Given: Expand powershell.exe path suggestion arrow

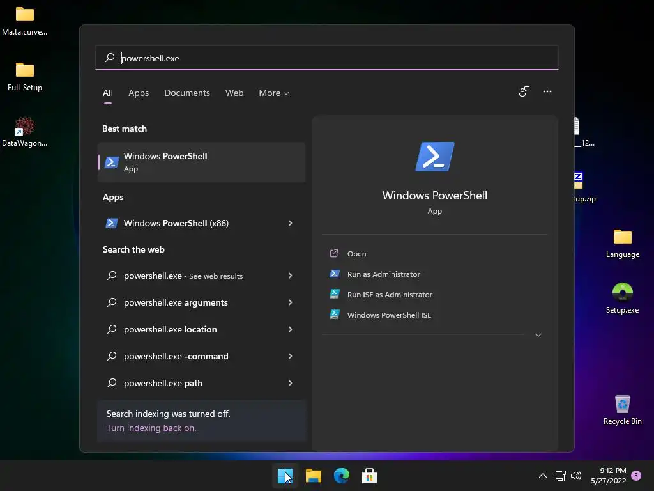Looking at the screenshot, I should (291, 383).
